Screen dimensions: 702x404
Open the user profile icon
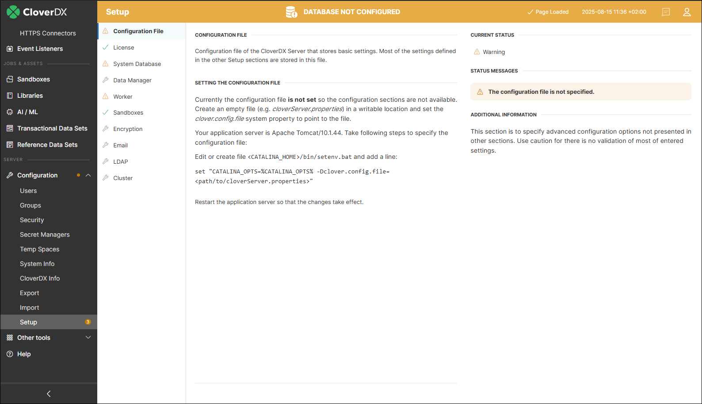(687, 12)
